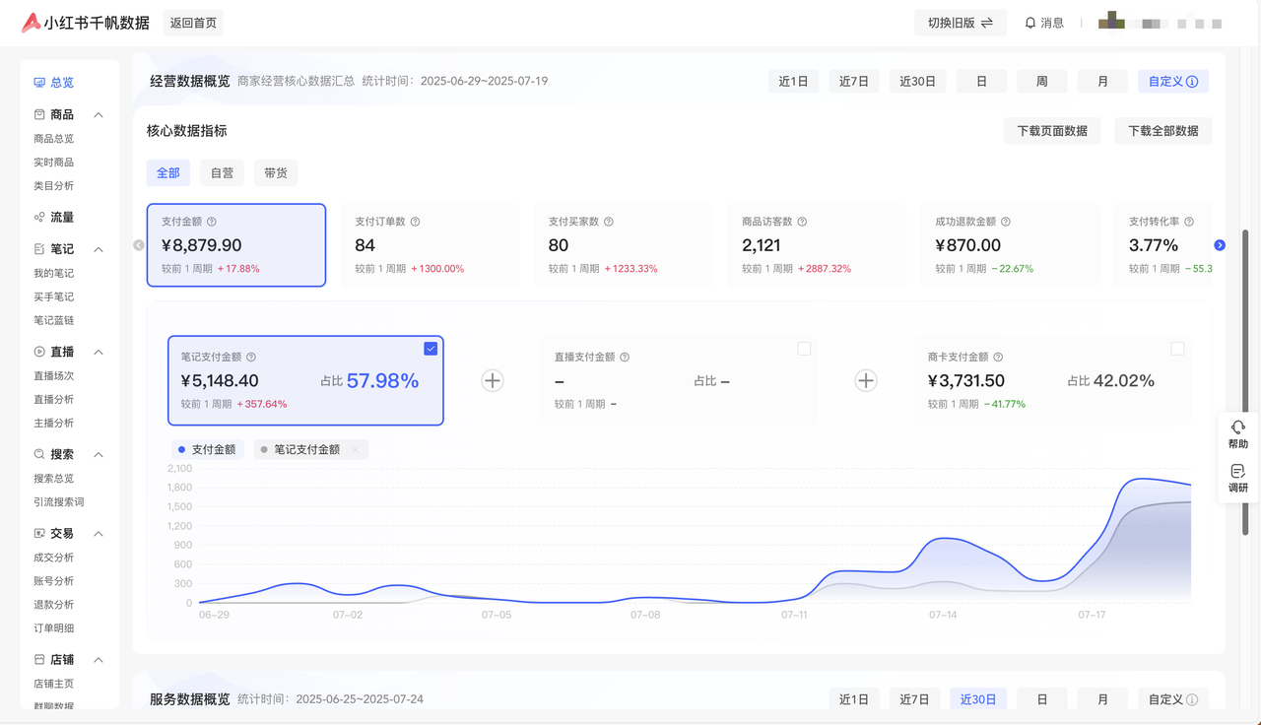
Task: Open 商品总览 in sidebar
Action: point(53,139)
